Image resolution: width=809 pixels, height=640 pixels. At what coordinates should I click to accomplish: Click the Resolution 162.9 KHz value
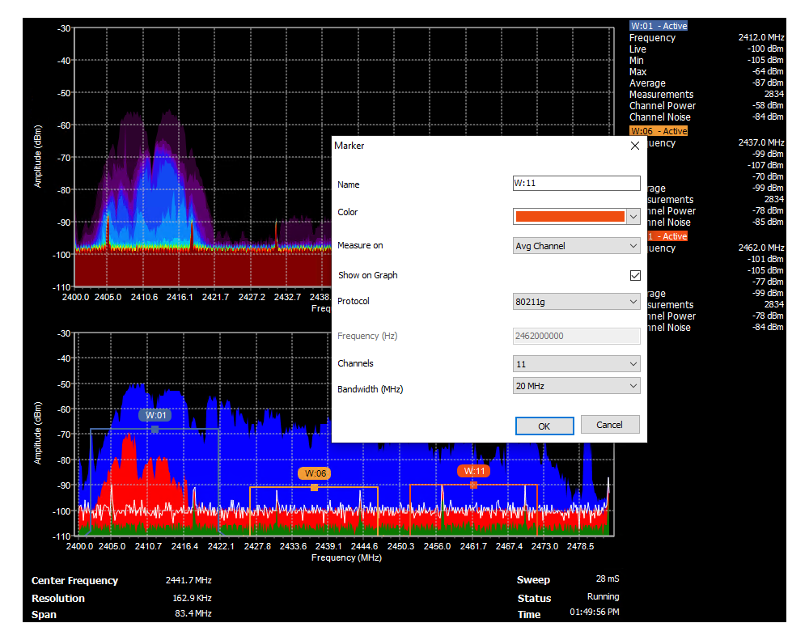click(x=192, y=598)
